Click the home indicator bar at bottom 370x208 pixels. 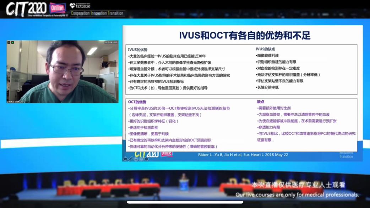coord(185,202)
